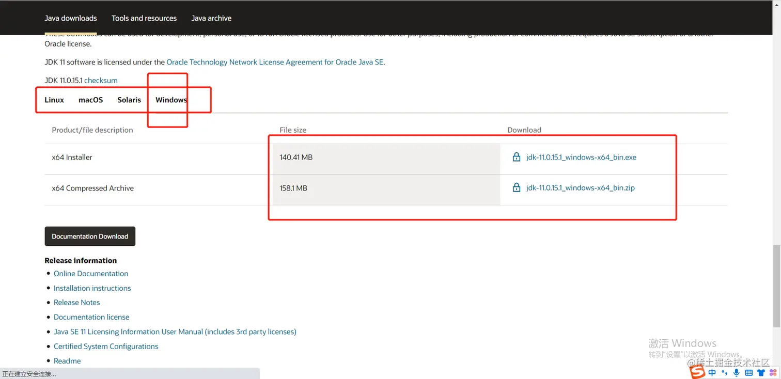Click the Sogou input method logo icon
Screen dimensions: 781x379
697,372
